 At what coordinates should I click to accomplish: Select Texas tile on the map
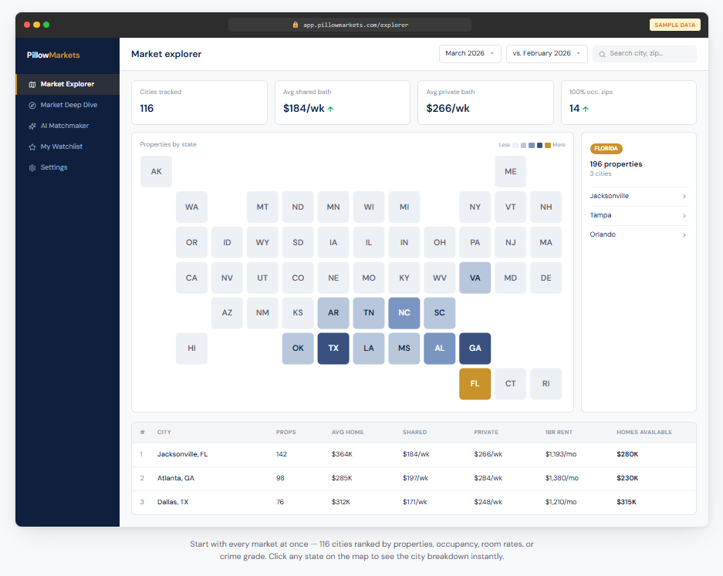pos(333,349)
